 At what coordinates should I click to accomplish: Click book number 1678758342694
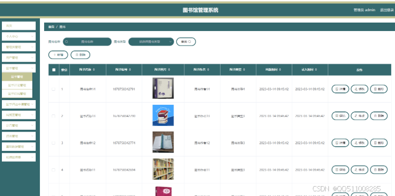click(x=124, y=170)
